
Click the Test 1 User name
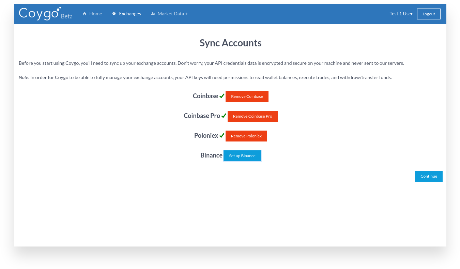401,14
